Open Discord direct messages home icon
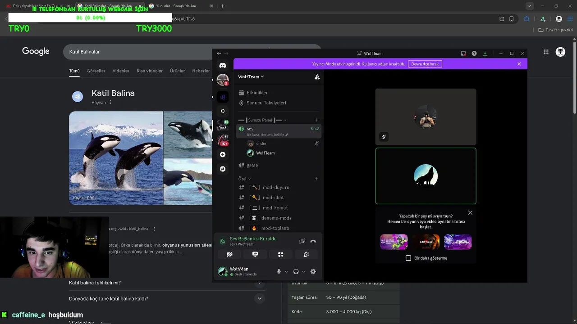This screenshot has height=324, width=577. (x=223, y=65)
